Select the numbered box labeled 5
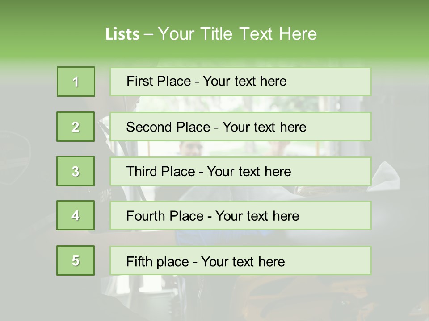The width and height of the screenshot is (429, 321). coord(76,260)
